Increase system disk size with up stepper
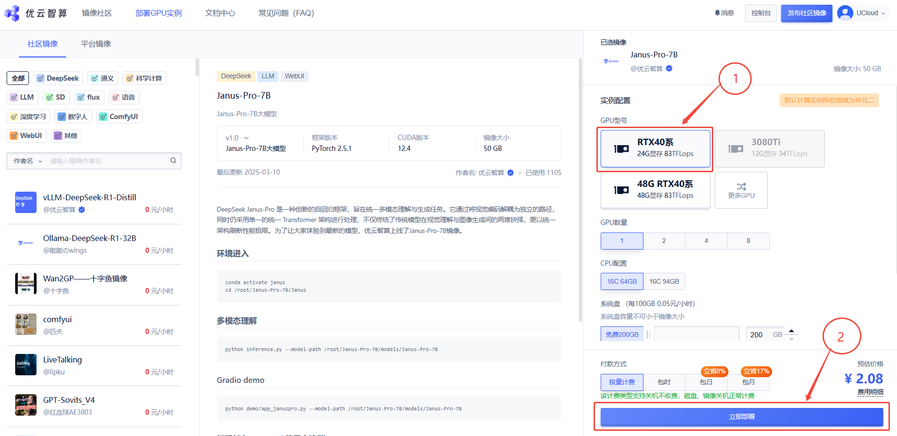Screen dimensions: 897x436 click(791, 331)
